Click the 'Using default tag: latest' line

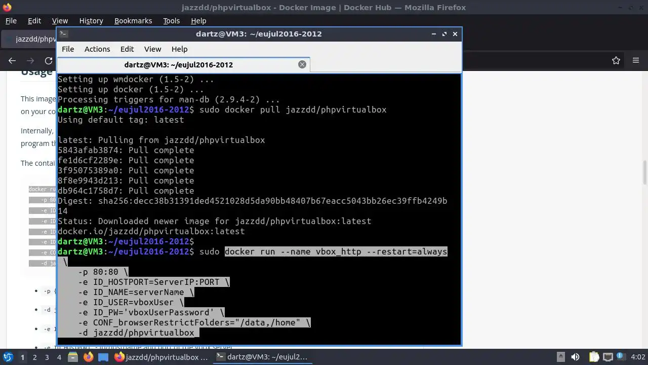pyautogui.click(x=120, y=120)
